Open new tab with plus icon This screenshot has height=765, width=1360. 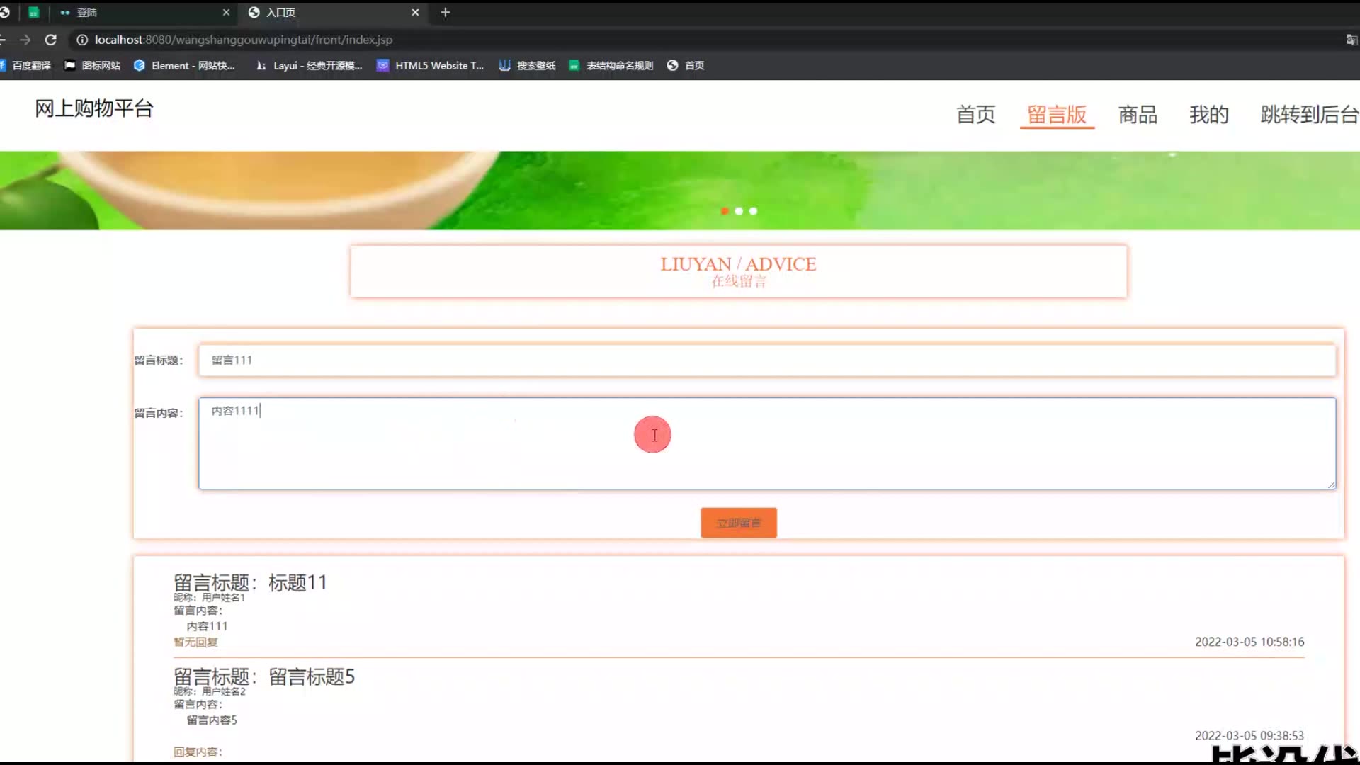[445, 12]
